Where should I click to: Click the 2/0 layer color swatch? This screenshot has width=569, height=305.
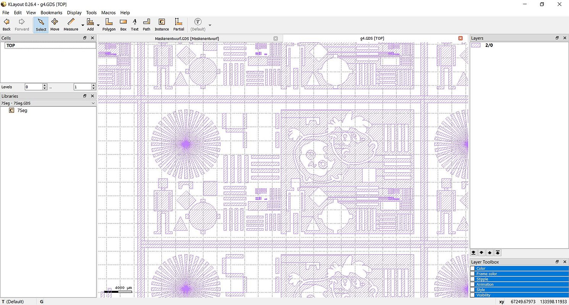[476, 45]
